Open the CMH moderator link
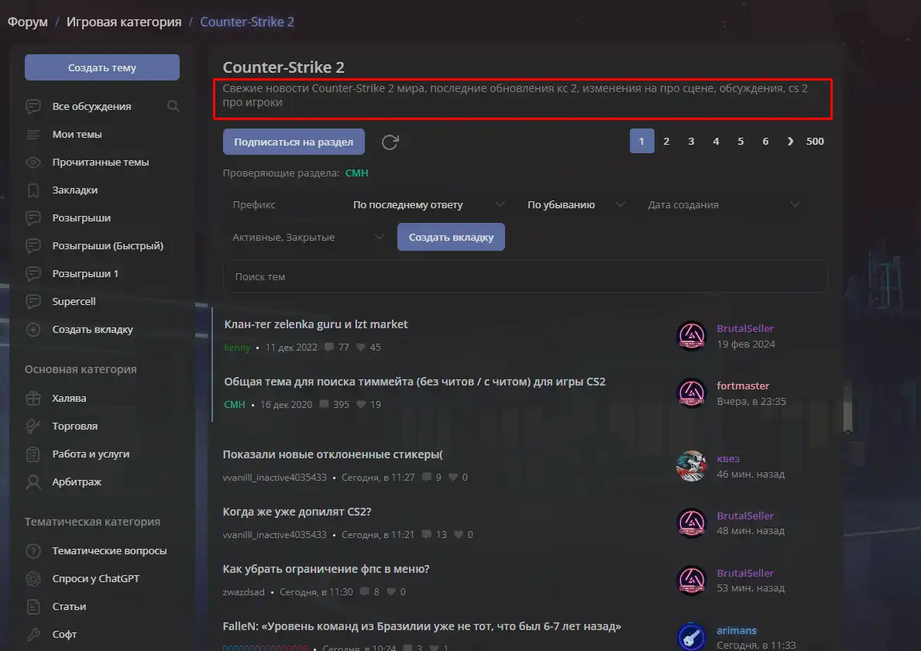The image size is (921, 651). (356, 173)
